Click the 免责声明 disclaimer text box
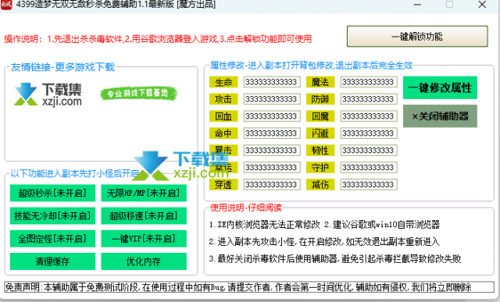500x302 pixels. click(249, 287)
